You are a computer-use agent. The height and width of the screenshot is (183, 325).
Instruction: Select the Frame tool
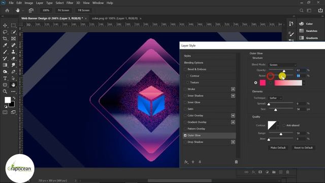(x=13, y=39)
